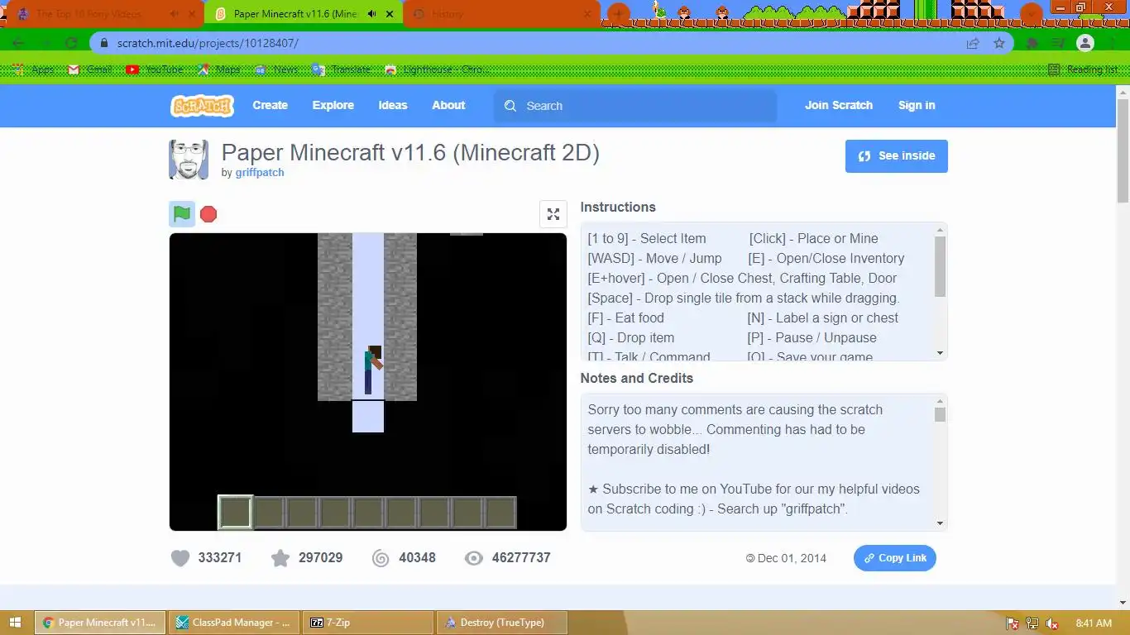The width and height of the screenshot is (1130, 635).
Task: Close the History tab
Action: pyautogui.click(x=588, y=14)
